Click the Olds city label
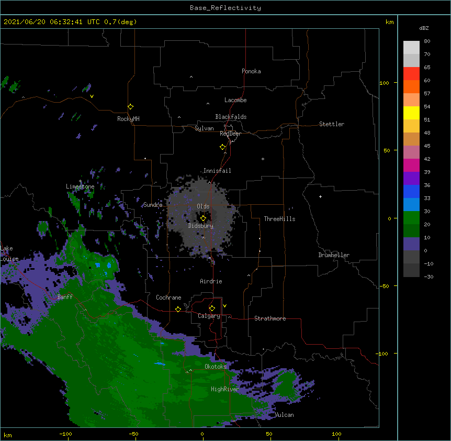451x441 pixels. click(203, 206)
